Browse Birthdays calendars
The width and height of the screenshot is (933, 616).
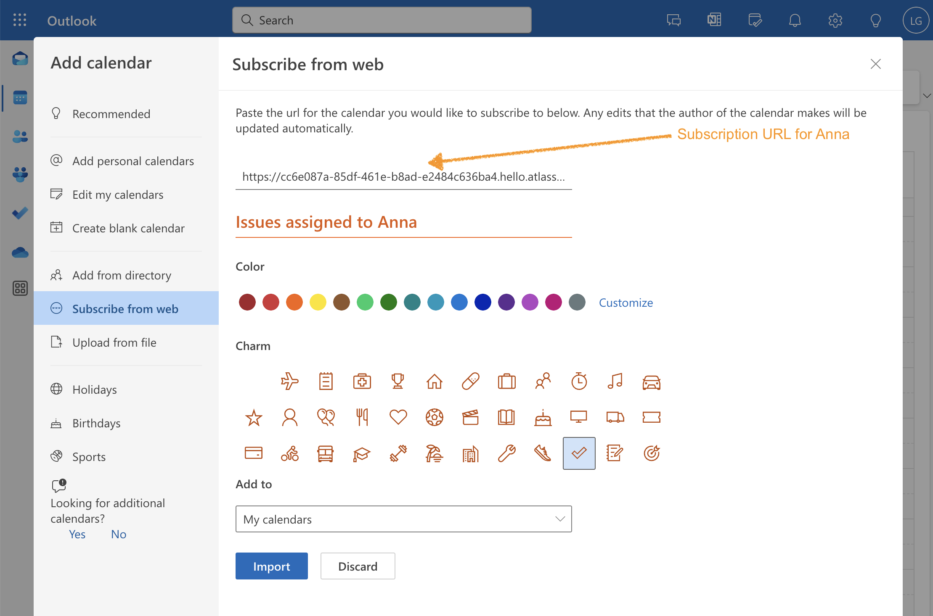click(126, 423)
